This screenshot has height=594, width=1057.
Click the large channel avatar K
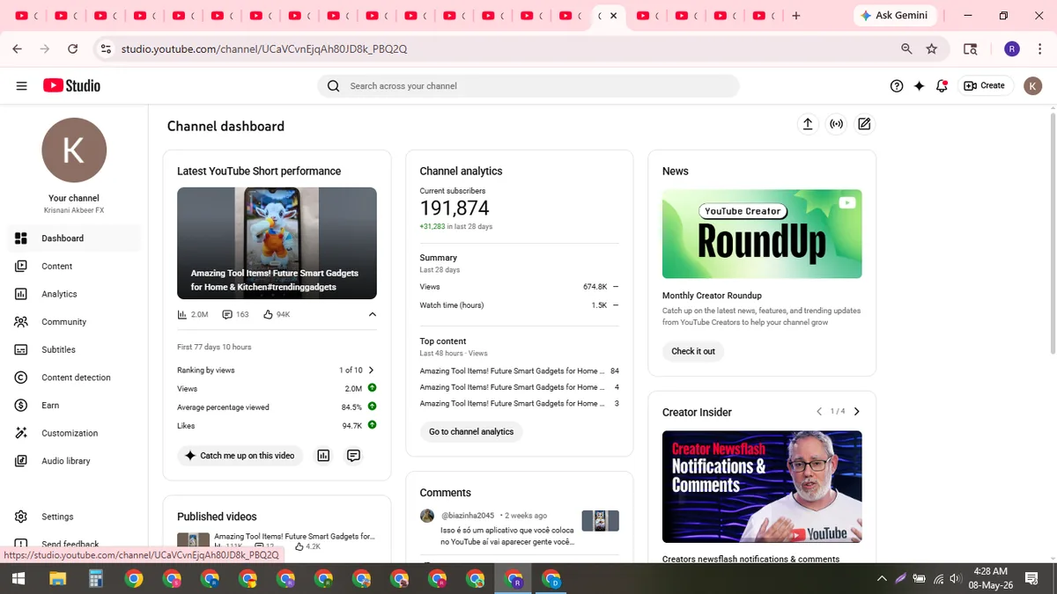click(x=74, y=150)
